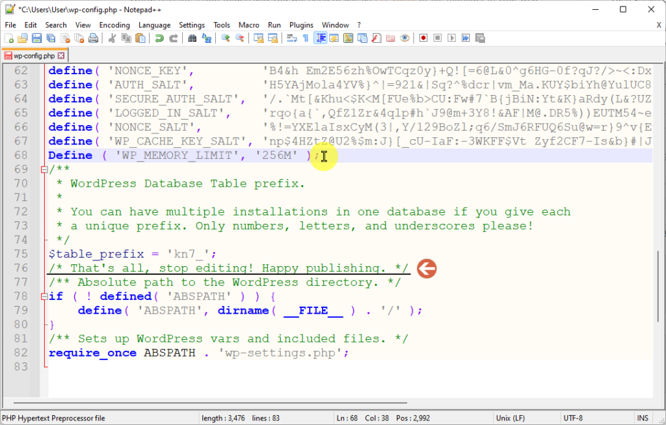
Task: Click the Cut scissors icon
Action: click(112, 38)
